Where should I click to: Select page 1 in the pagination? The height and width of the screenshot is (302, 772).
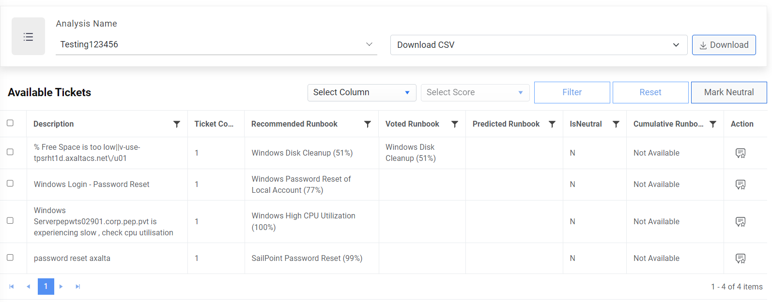click(46, 287)
